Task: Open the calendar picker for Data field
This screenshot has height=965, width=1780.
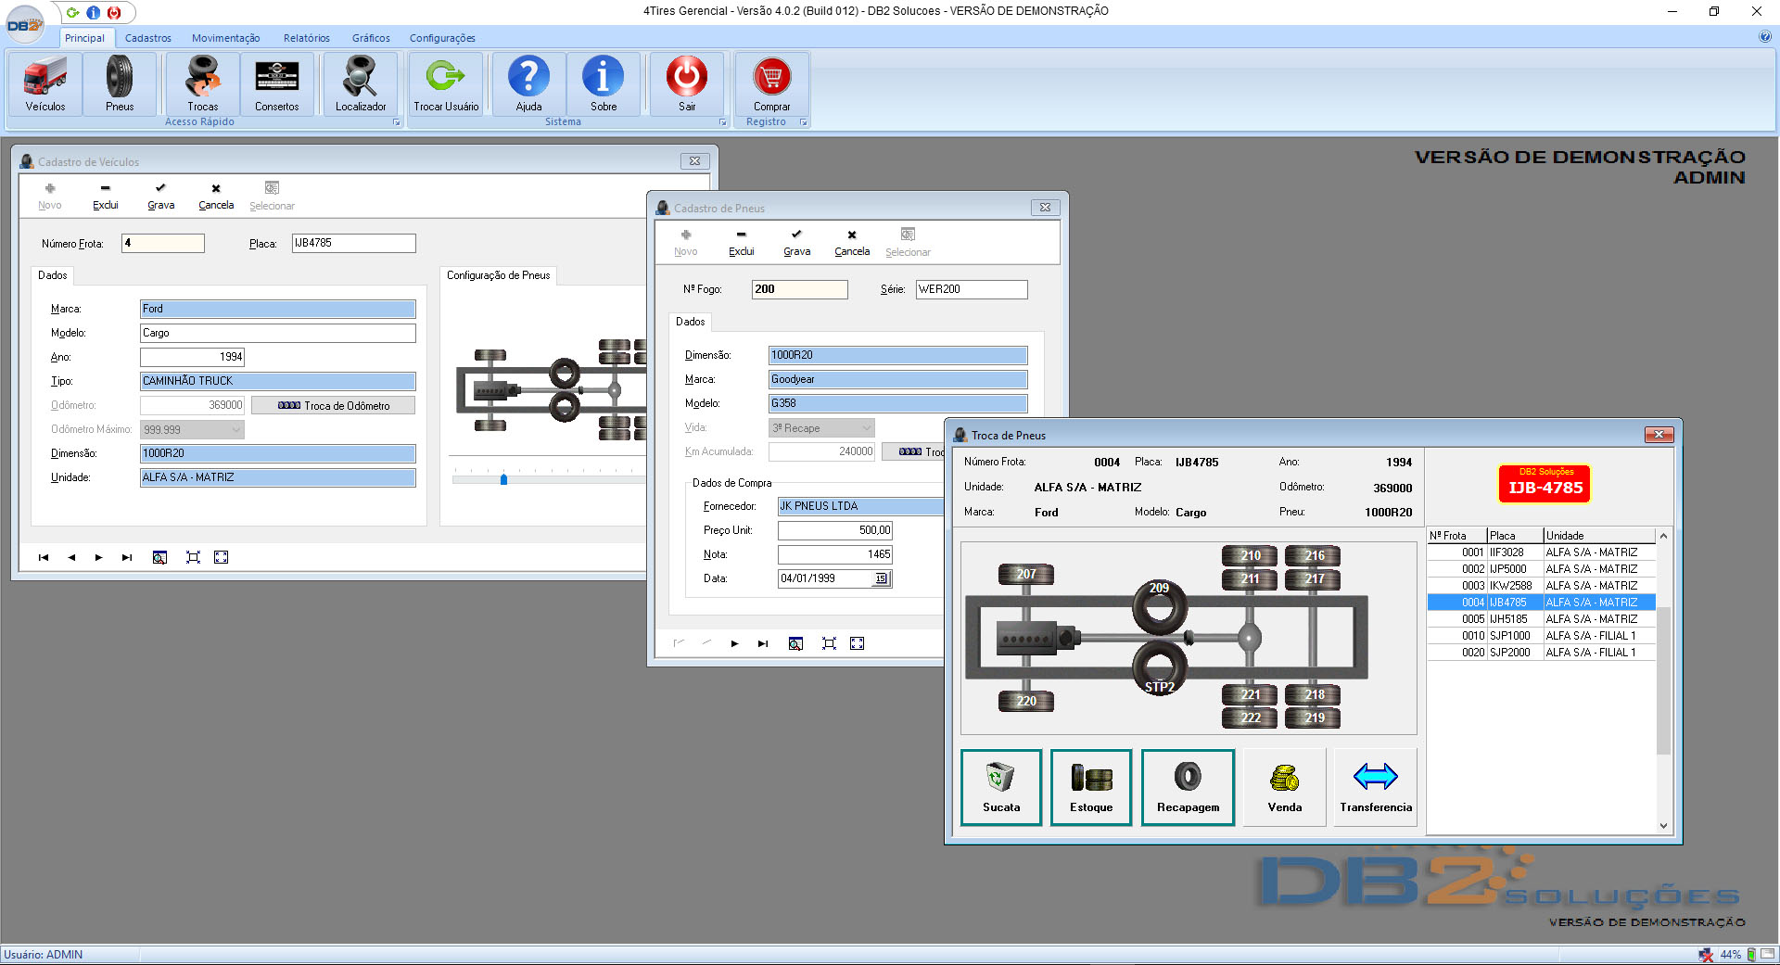Action: [x=881, y=578]
